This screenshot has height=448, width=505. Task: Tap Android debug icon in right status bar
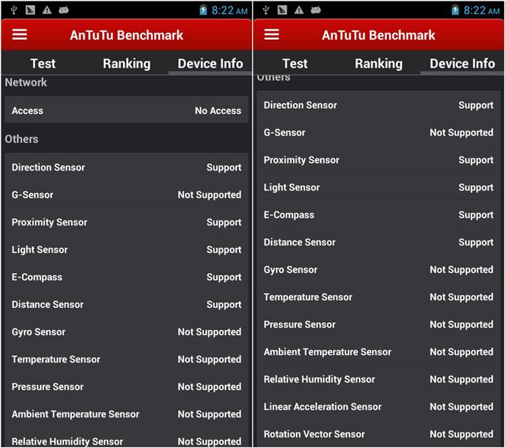pyautogui.click(x=315, y=10)
